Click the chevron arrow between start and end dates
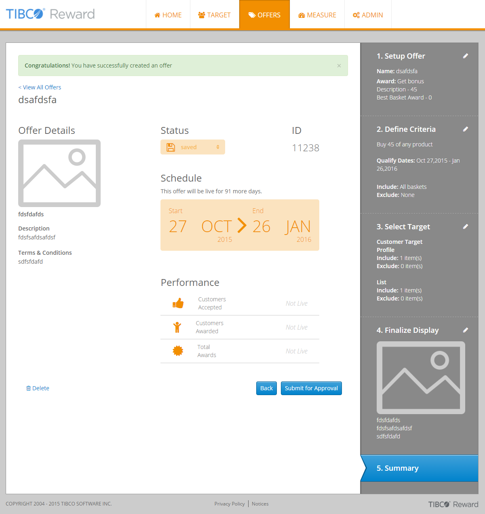Image resolution: width=485 pixels, height=514 pixels. (242, 225)
